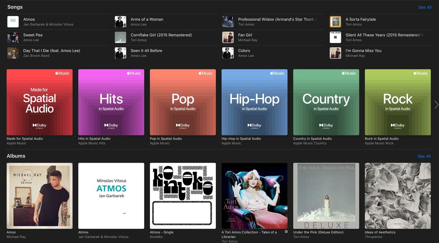
Task: Select Professional Widow song row
Action: [x=273, y=22]
